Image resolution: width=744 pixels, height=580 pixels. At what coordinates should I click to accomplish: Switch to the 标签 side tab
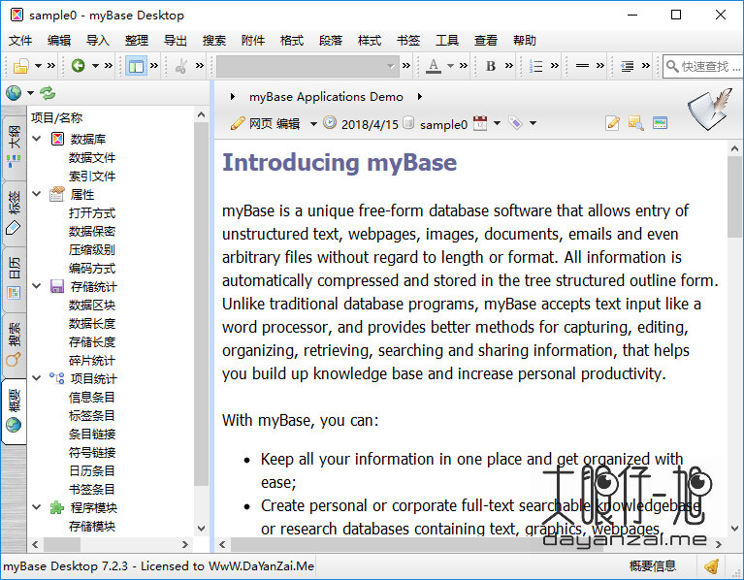coord(14,213)
